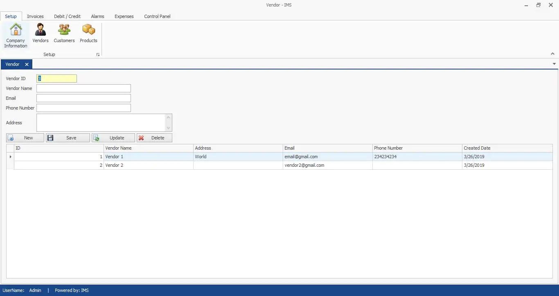
Task: Go to the Alarms tab
Action: [97, 16]
